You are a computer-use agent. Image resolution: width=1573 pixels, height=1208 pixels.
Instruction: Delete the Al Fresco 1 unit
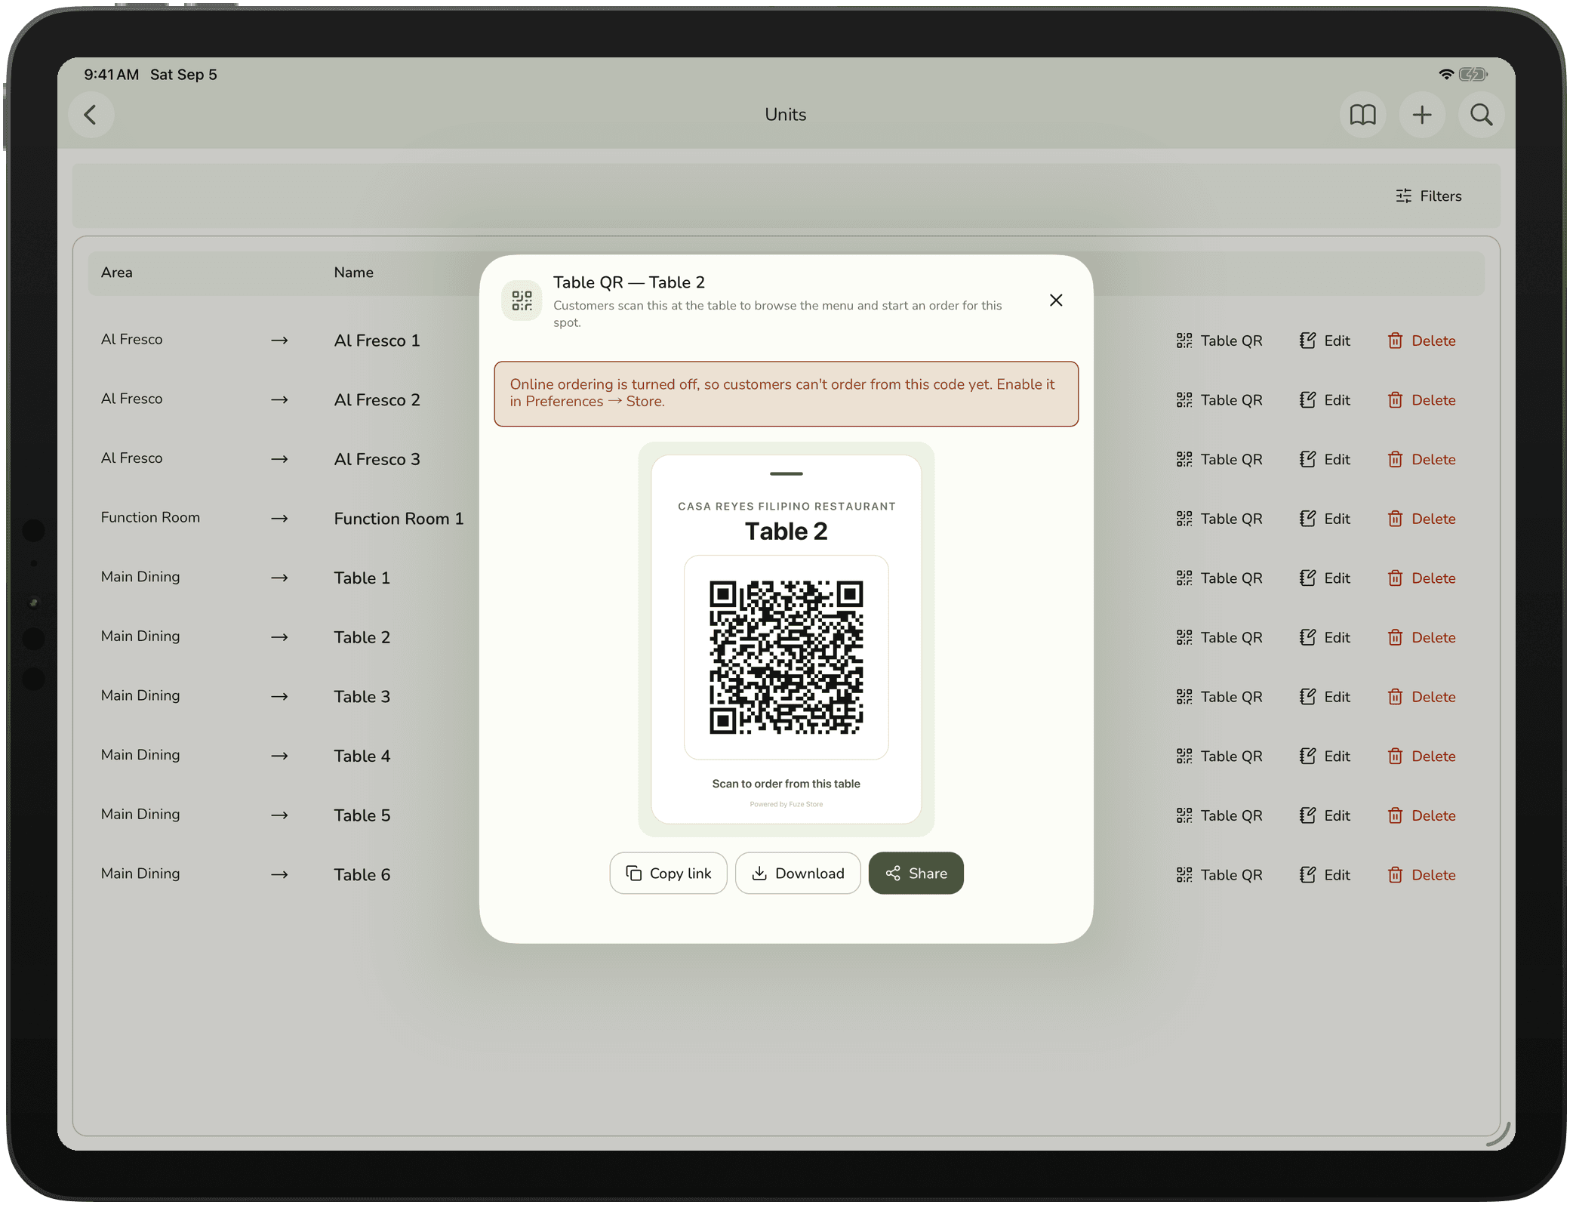click(x=1421, y=341)
